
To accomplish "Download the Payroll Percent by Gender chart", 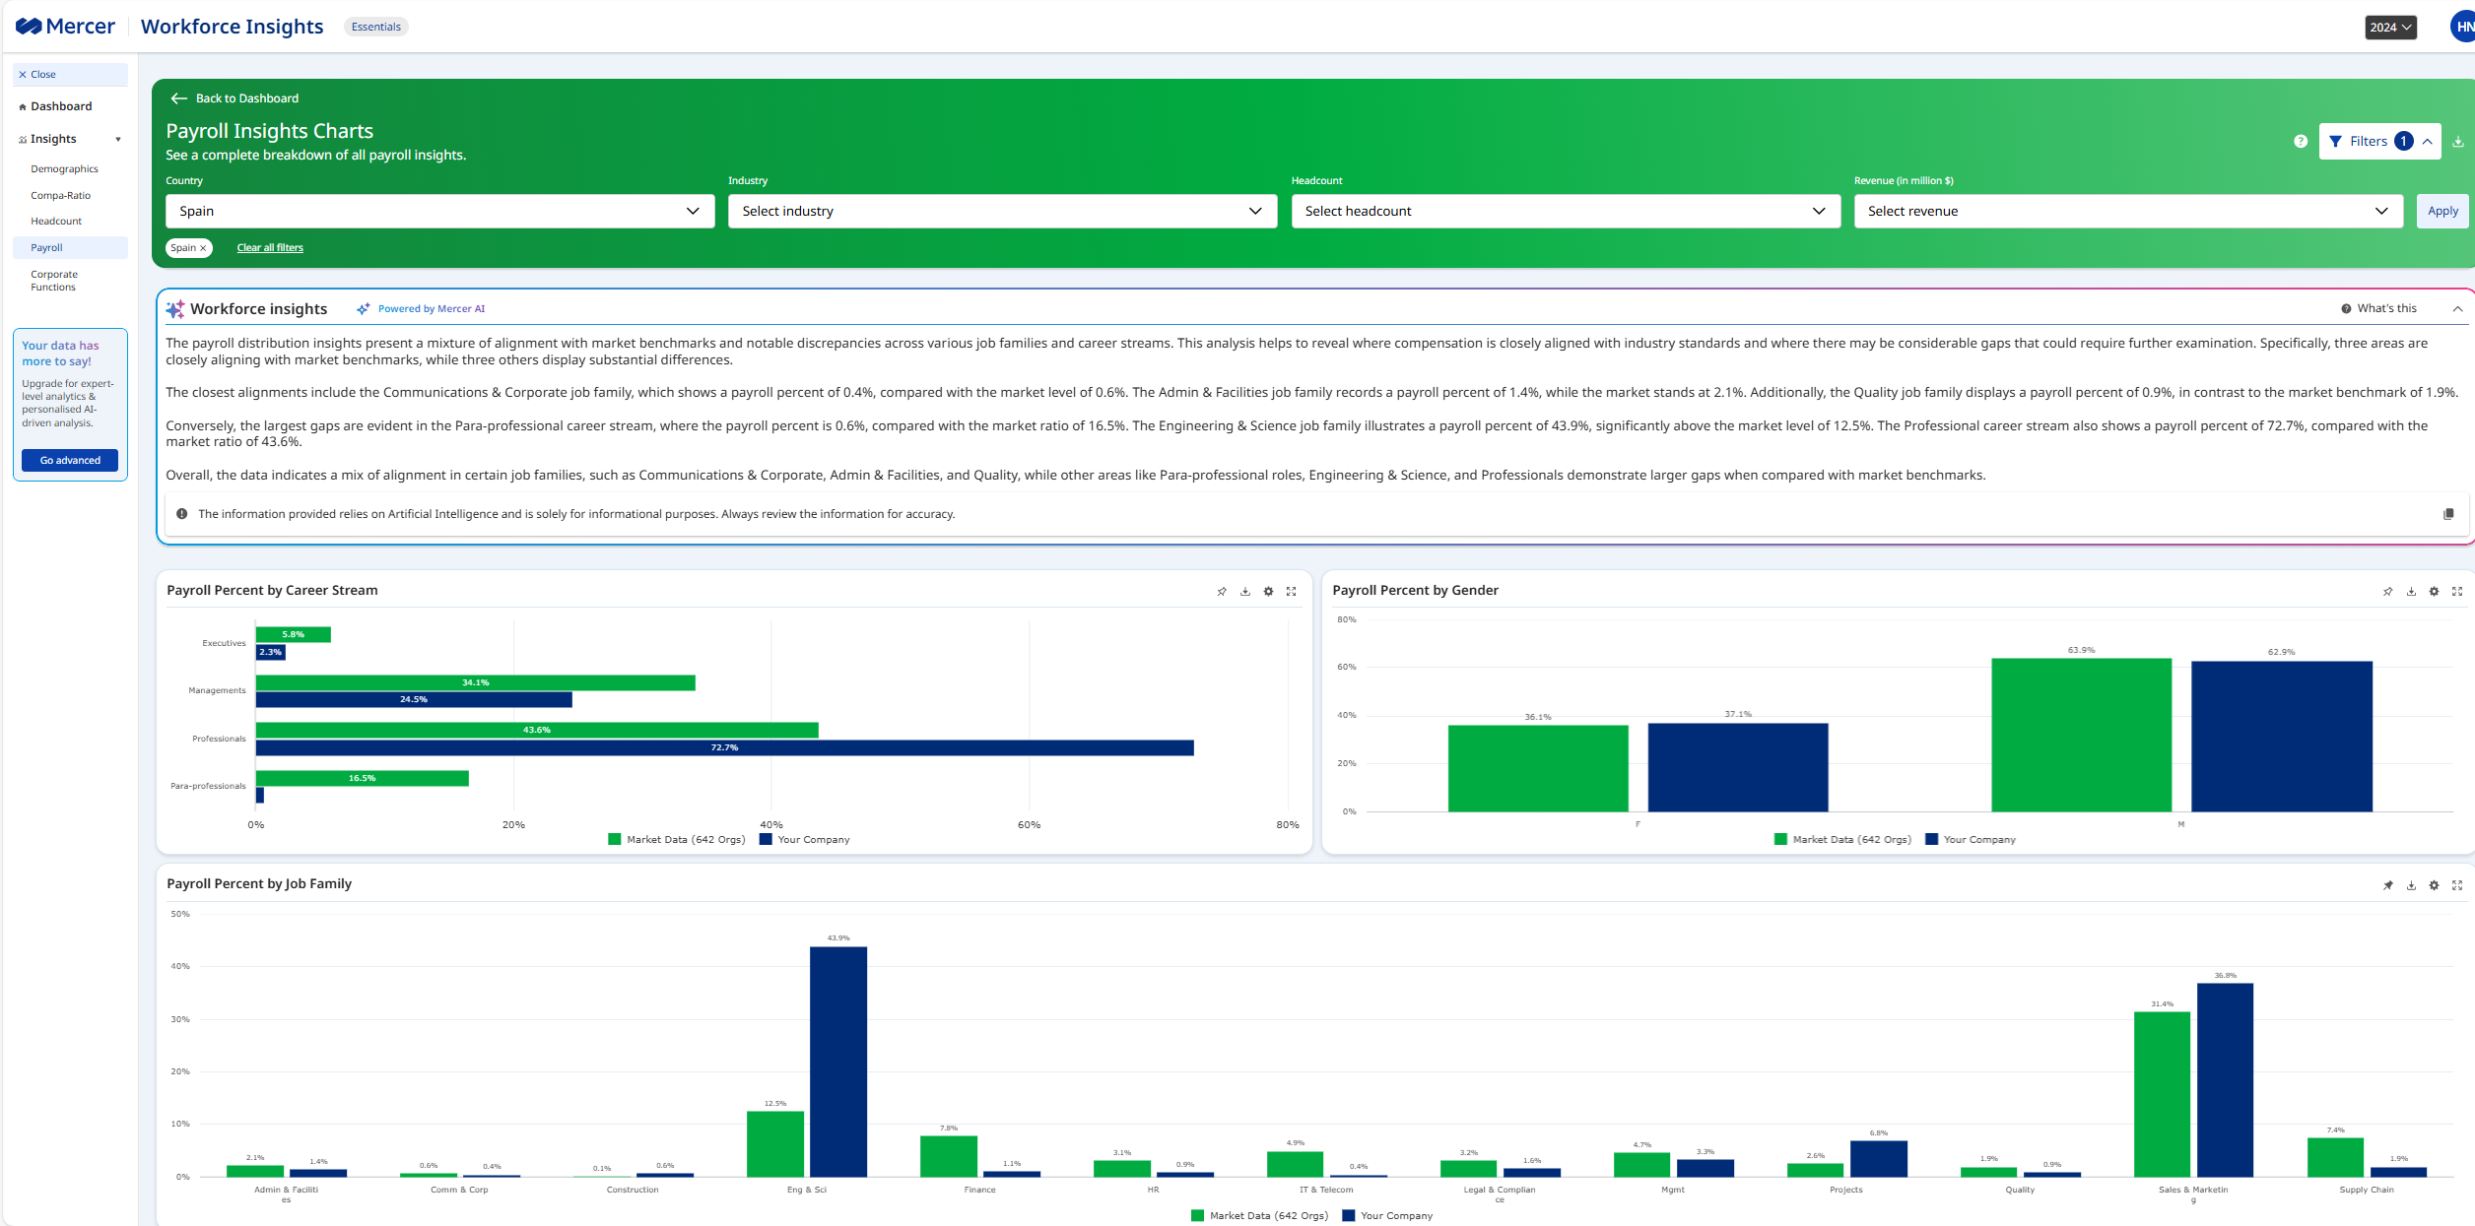I will [x=2411, y=592].
